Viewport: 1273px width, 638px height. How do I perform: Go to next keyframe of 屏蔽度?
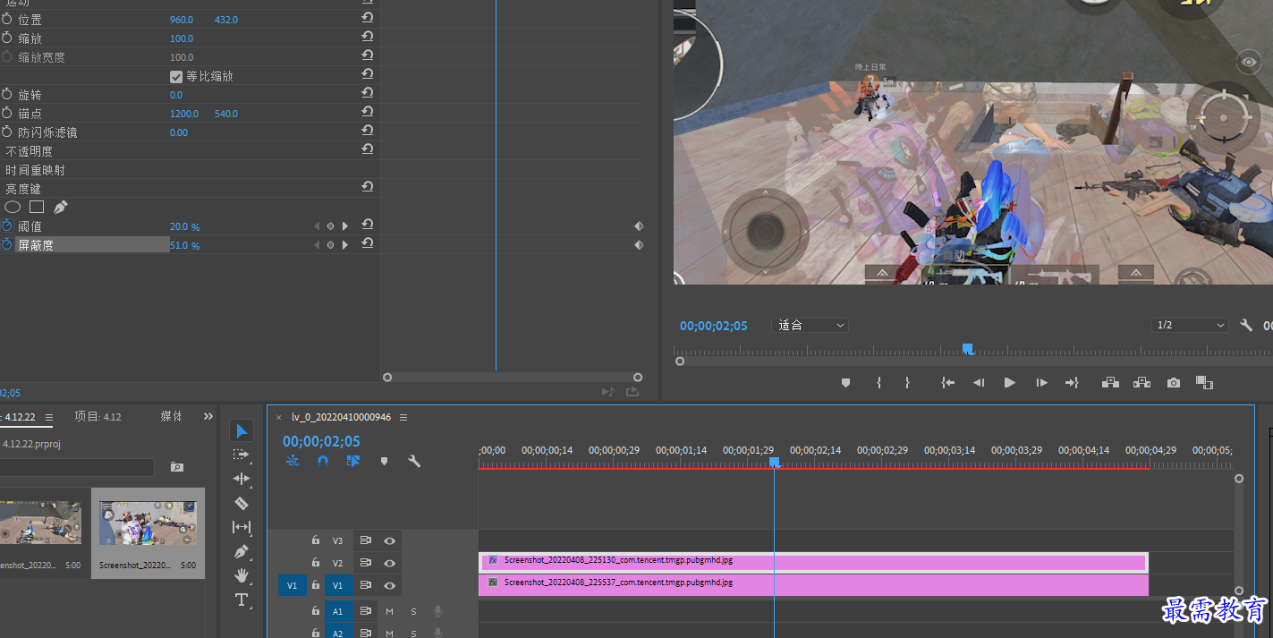coord(345,245)
